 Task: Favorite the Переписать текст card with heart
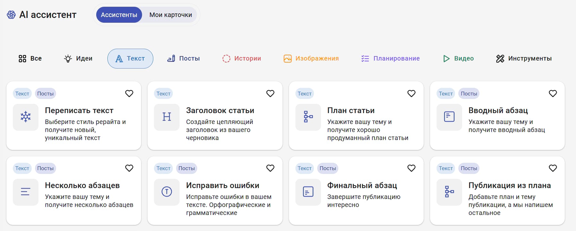[129, 94]
